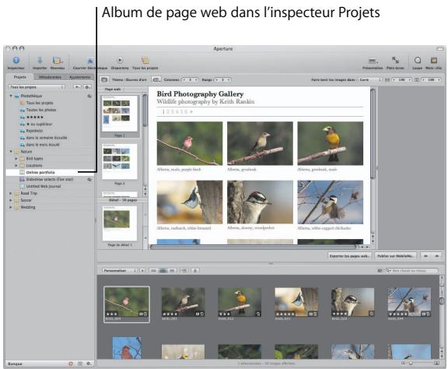Decrease the Rangs stepper value

(x=217, y=80)
